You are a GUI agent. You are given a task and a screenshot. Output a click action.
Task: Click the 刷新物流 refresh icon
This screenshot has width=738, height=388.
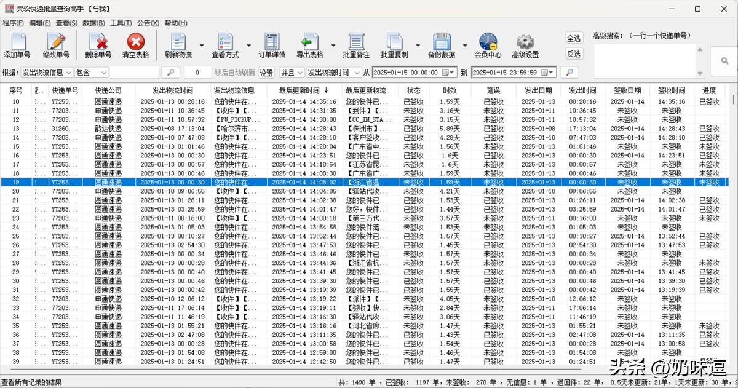tap(178, 43)
